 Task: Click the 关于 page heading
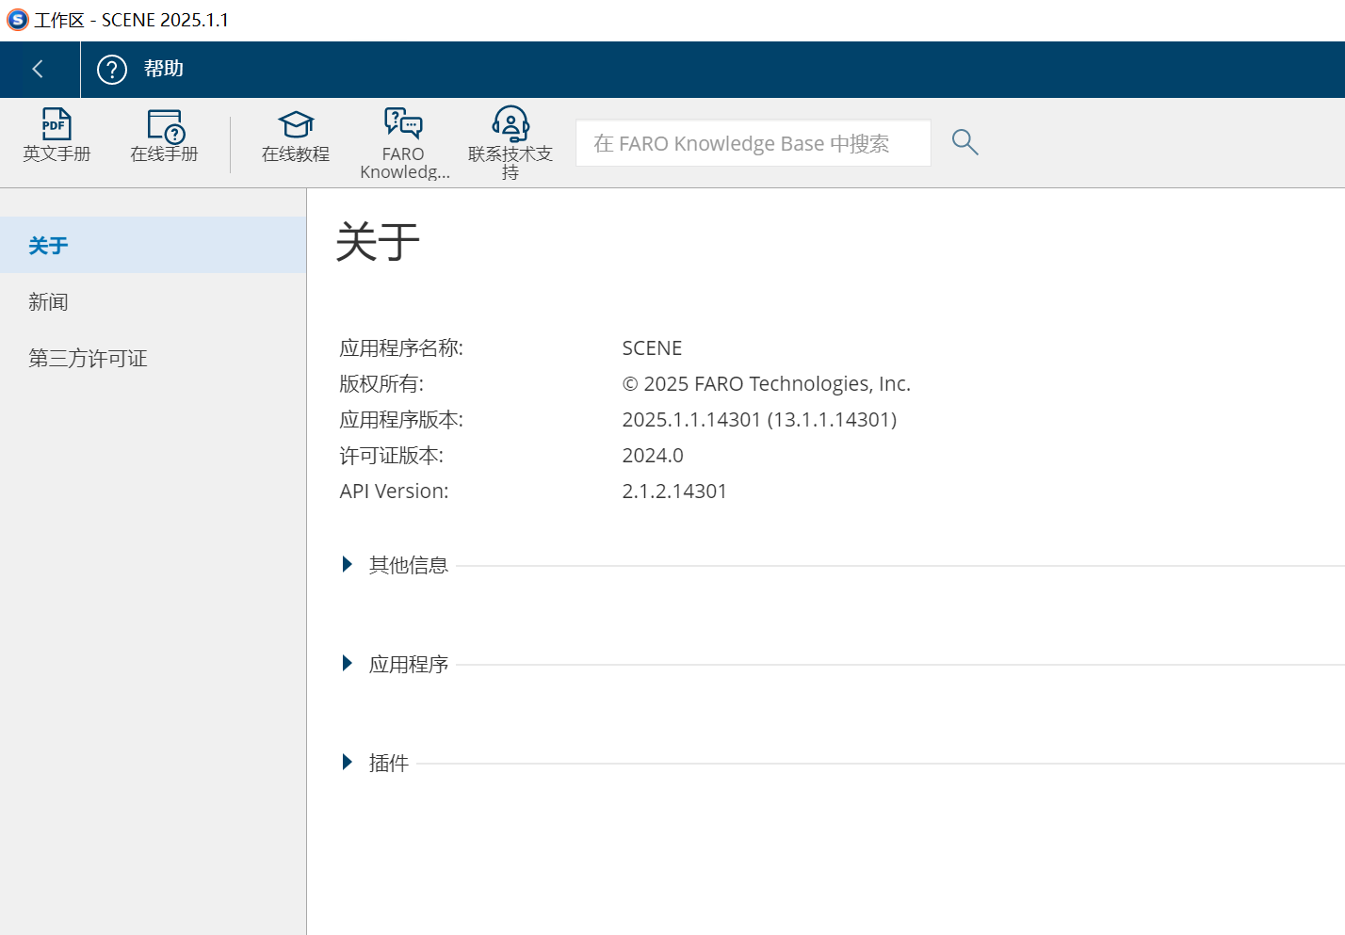point(377,243)
